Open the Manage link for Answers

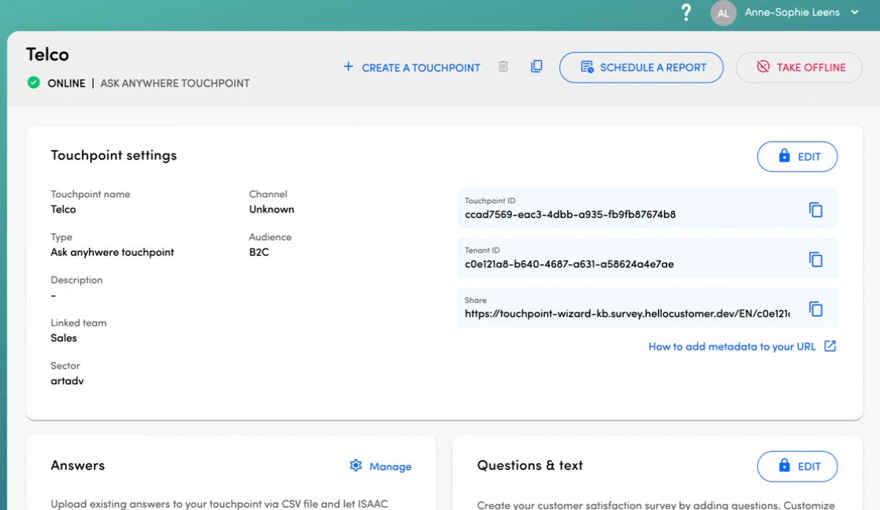coord(390,467)
